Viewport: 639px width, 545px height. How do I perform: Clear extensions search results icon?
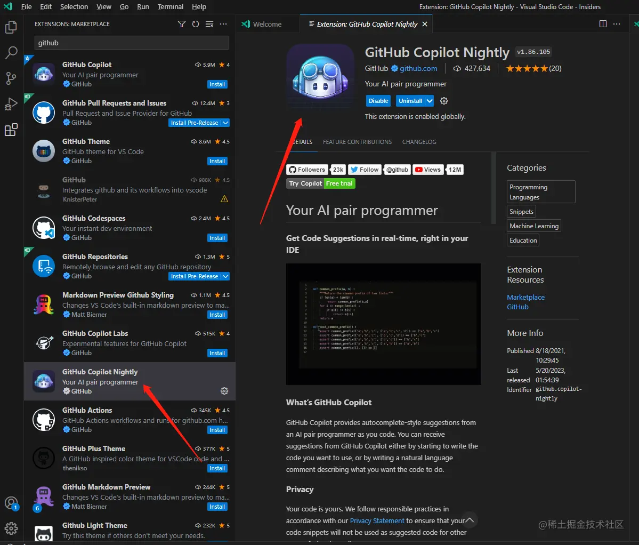click(x=209, y=24)
